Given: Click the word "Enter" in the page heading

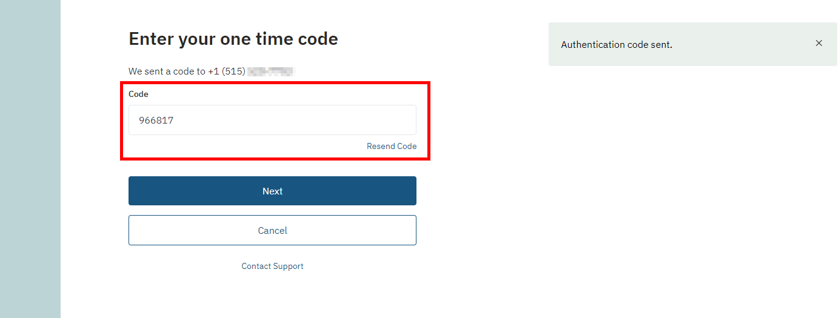Looking at the screenshot, I should coord(150,39).
